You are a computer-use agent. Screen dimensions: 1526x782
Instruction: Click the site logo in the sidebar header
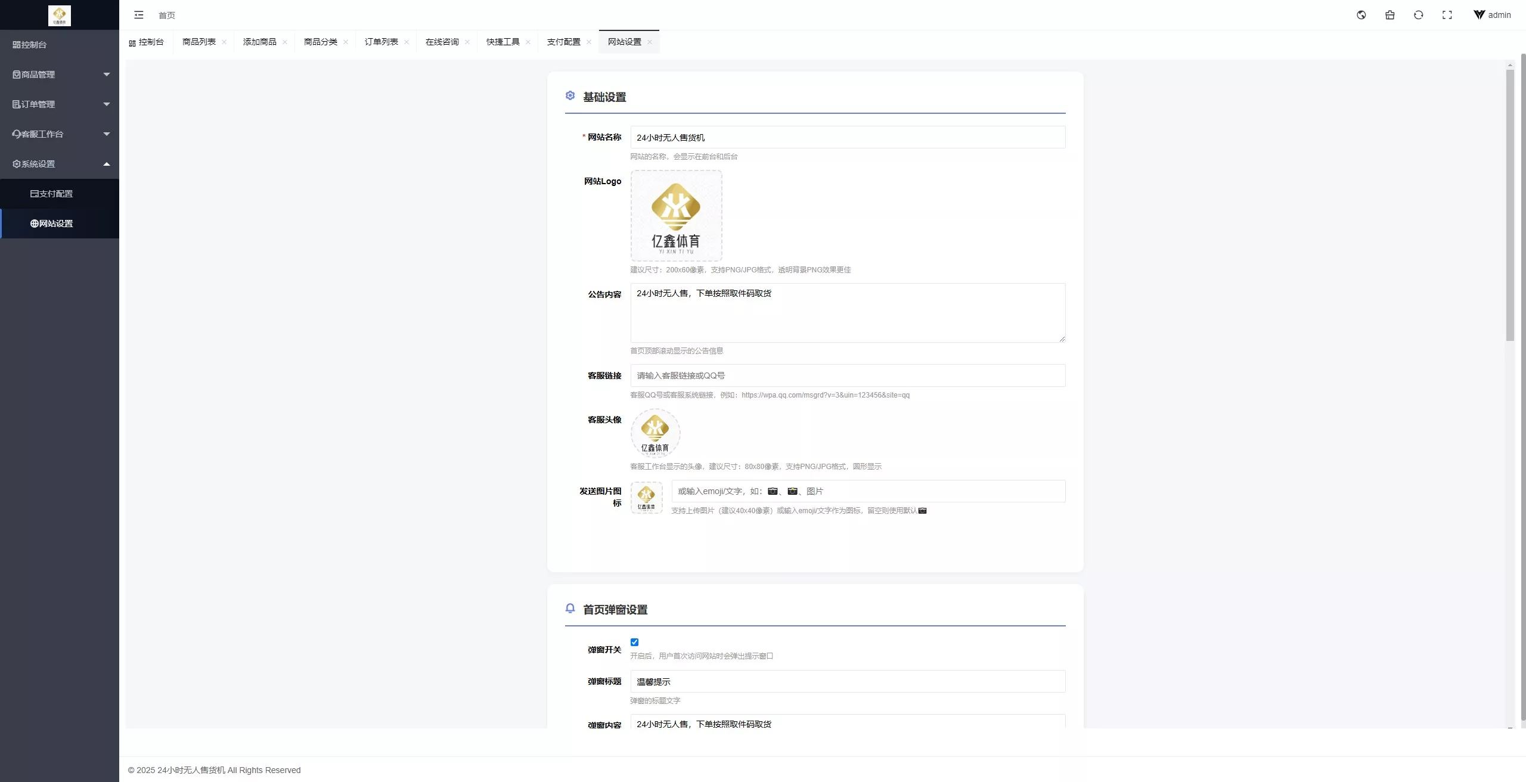pyautogui.click(x=60, y=15)
